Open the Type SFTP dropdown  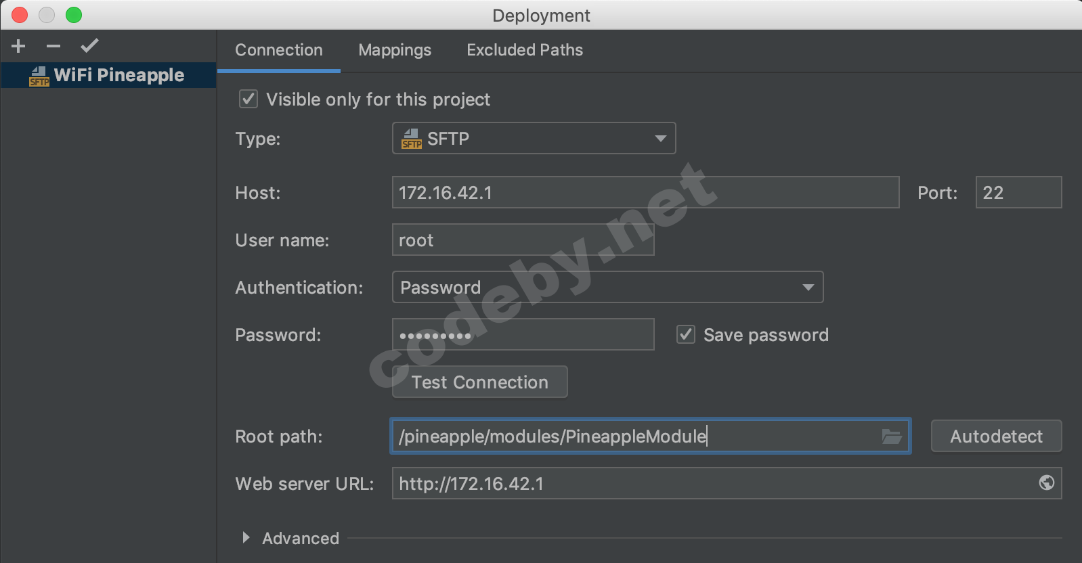tap(534, 138)
